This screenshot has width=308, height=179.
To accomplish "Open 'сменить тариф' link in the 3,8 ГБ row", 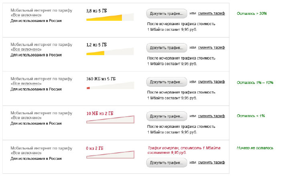I will pyautogui.click(x=211, y=13).
